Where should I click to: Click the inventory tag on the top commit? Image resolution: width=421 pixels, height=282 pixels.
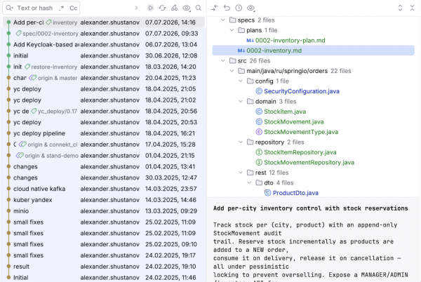pyautogui.click(x=62, y=22)
